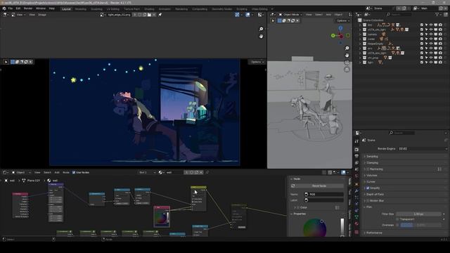The height and width of the screenshot is (253, 450).
Task: Toggle the Overscan checkbox
Action: [x=397, y=225]
